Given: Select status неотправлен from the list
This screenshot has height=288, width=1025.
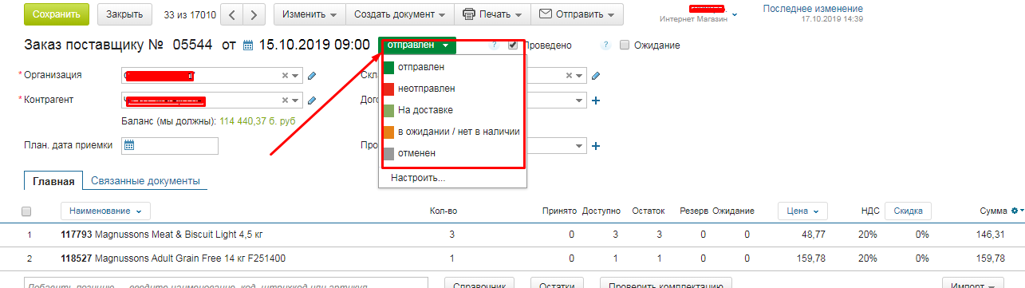Looking at the screenshot, I should [453, 89].
